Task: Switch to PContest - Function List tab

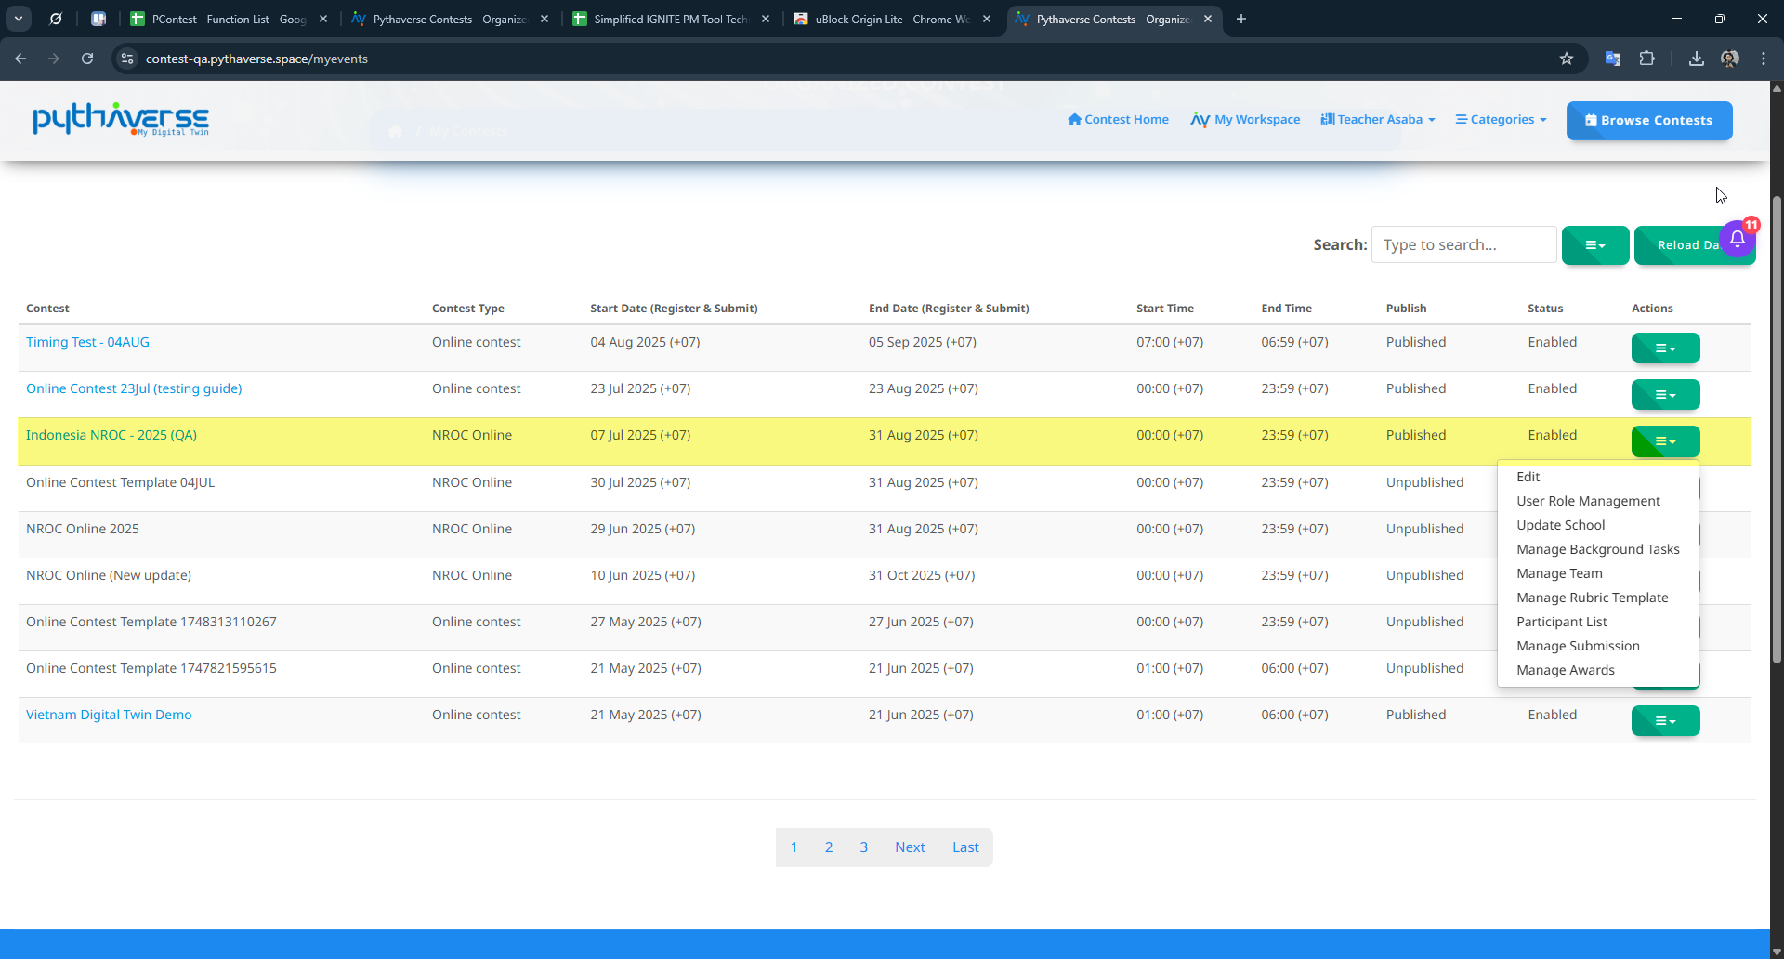Action: [x=228, y=19]
